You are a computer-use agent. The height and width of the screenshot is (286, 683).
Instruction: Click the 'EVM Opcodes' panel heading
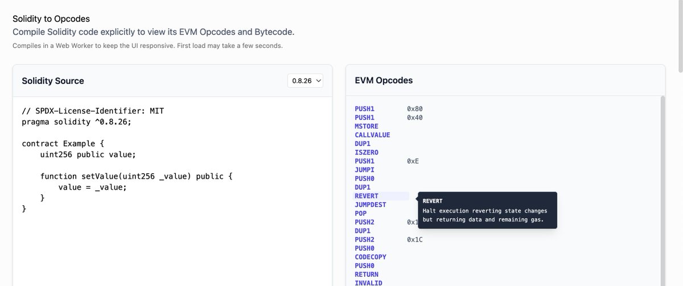pos(384,80)
